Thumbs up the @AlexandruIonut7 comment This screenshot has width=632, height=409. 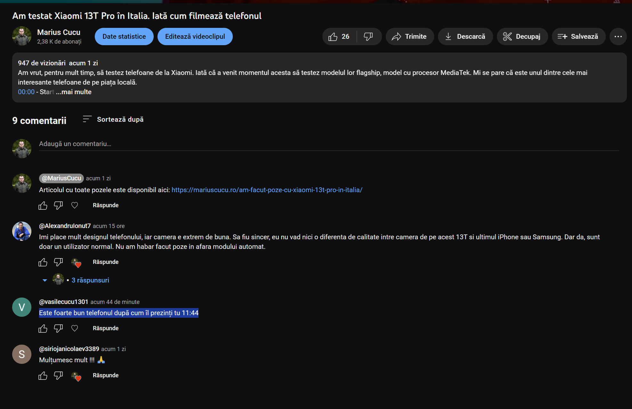pyautogui.click(x=43, y=262)
